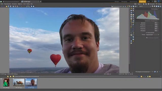Adjust the Покрытие slider

point(150,25)
